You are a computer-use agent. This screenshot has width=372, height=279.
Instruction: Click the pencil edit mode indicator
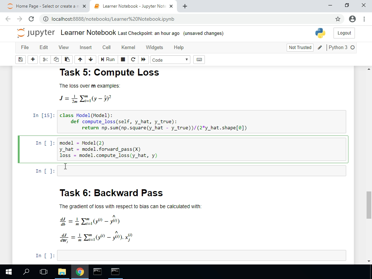[320, 48]
